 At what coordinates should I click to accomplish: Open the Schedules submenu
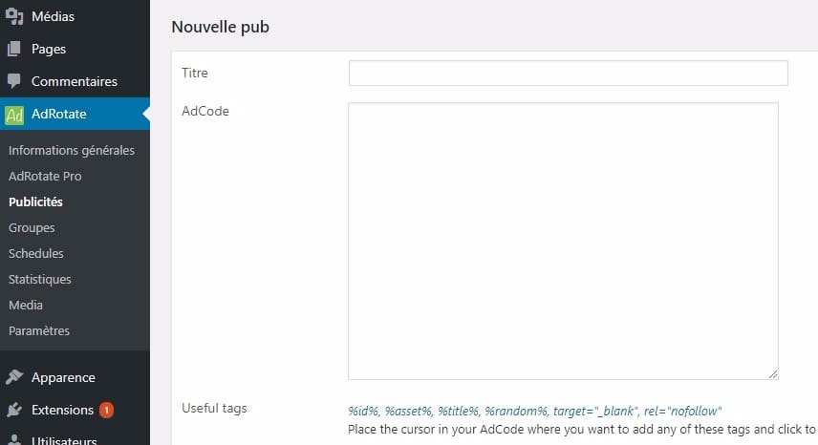tap(36, 253)
